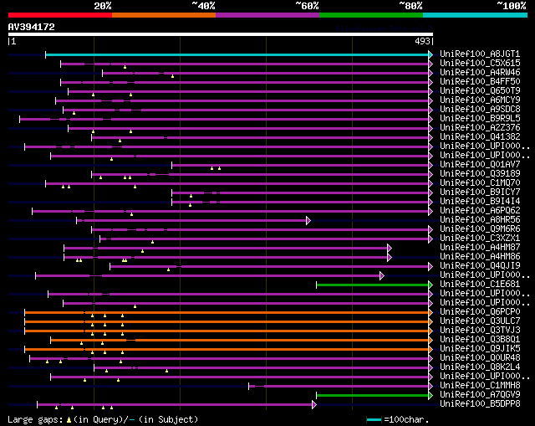Select hit label UniRef100_Q8K2L4
The image size is (535, 426).
coord(480,367)
